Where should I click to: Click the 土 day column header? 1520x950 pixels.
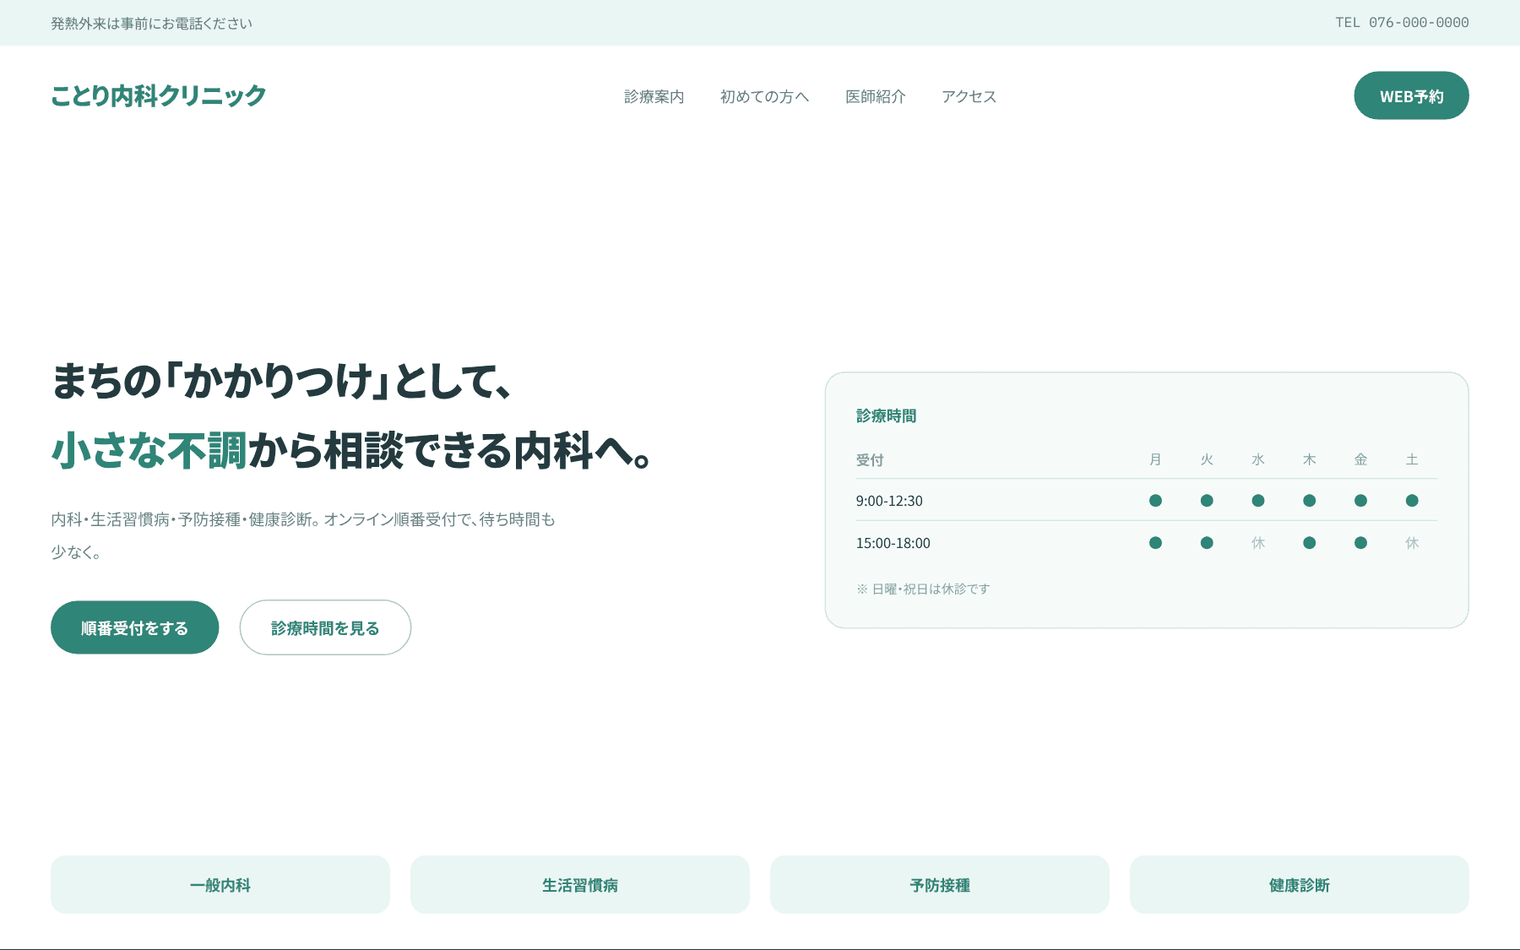click(x=1412, y=459)
